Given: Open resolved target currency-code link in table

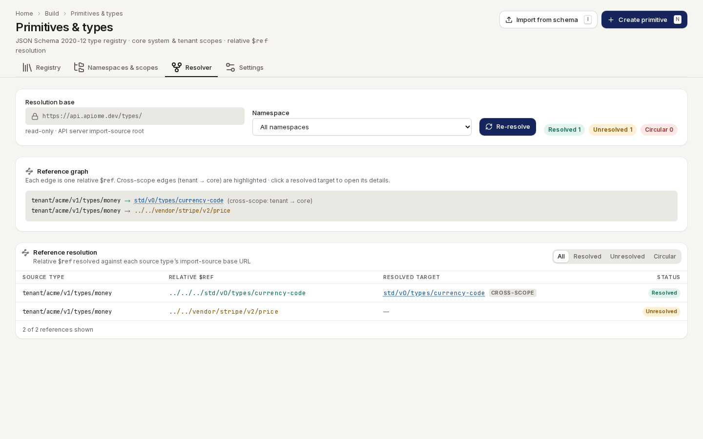Looking at the screenshot, I should point(434,293).
